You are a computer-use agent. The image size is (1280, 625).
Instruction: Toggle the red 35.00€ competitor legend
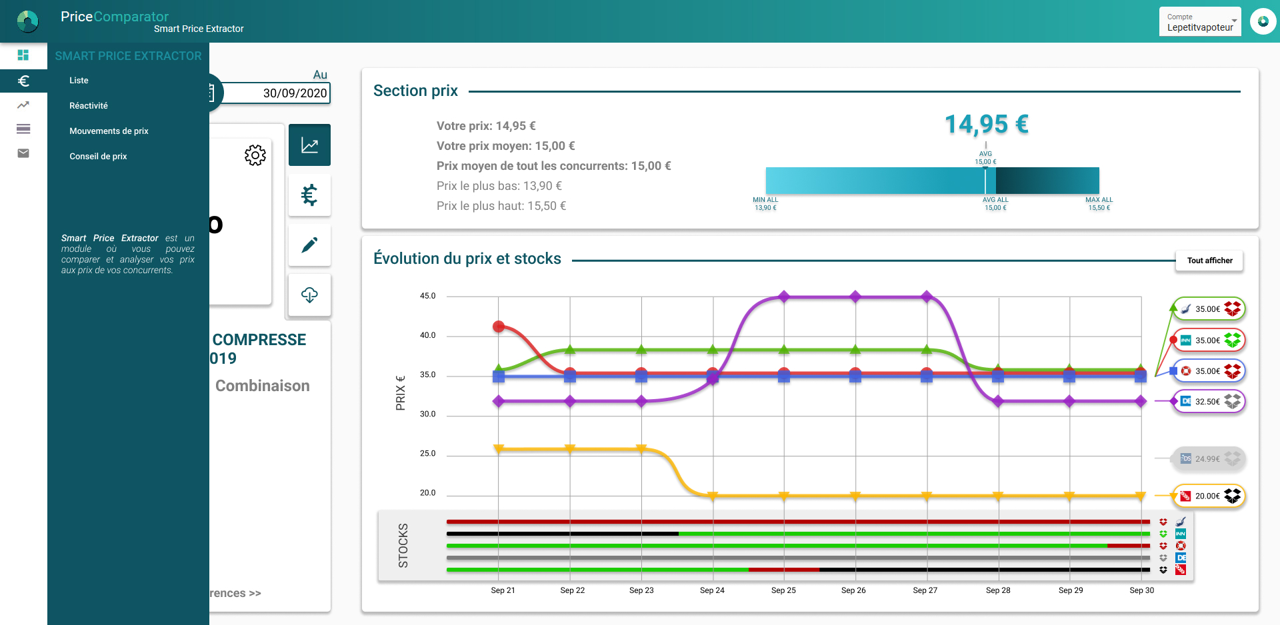pyautogui.click(x=1208, y=340)
